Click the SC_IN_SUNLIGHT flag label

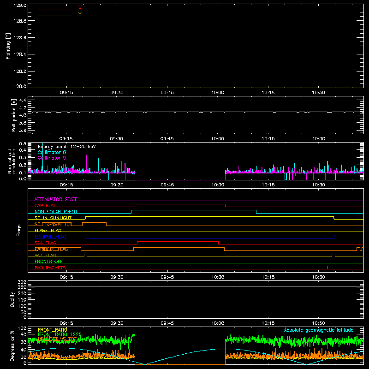53,218
